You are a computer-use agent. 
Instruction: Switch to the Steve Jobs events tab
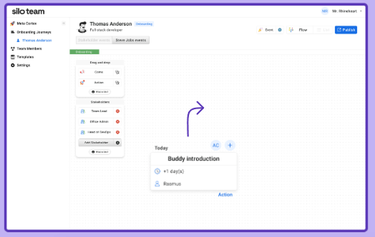[x=130, y=40]
